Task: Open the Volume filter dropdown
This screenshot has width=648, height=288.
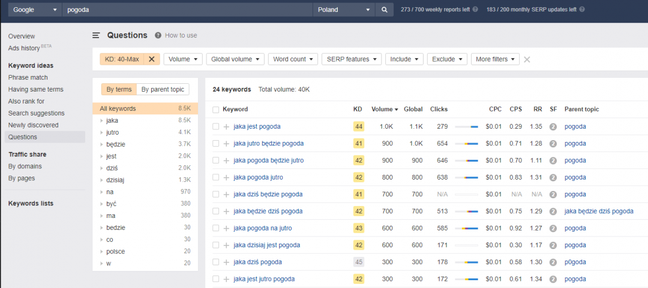Action: pos(183,59)
